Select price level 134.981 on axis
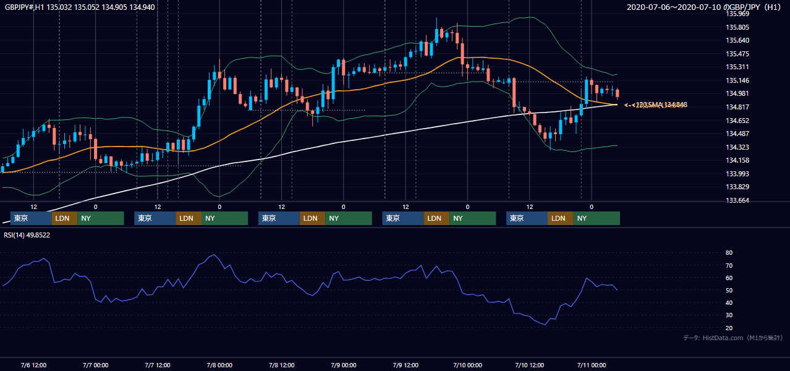The image size is (790, 371). pos(737,93)
